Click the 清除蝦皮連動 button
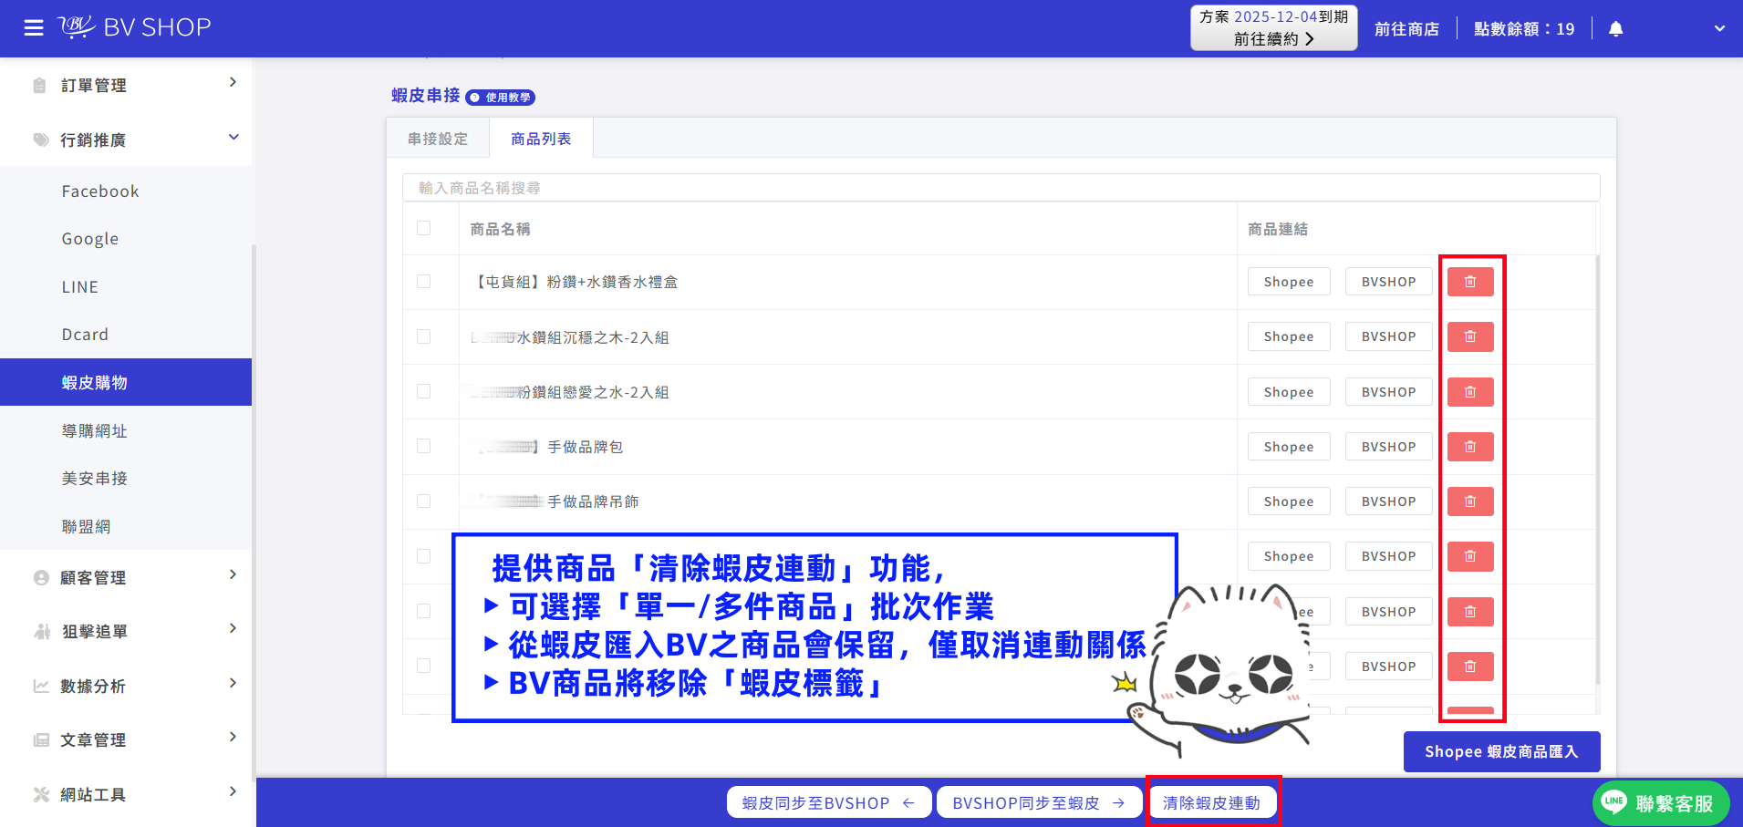 pos(1212,803)
